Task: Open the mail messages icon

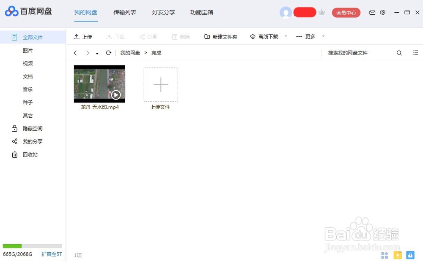Action: coord(372,12)
